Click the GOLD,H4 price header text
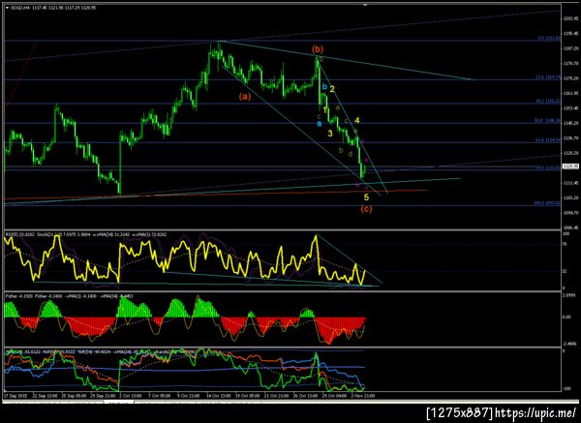 (x=53, y=8)
